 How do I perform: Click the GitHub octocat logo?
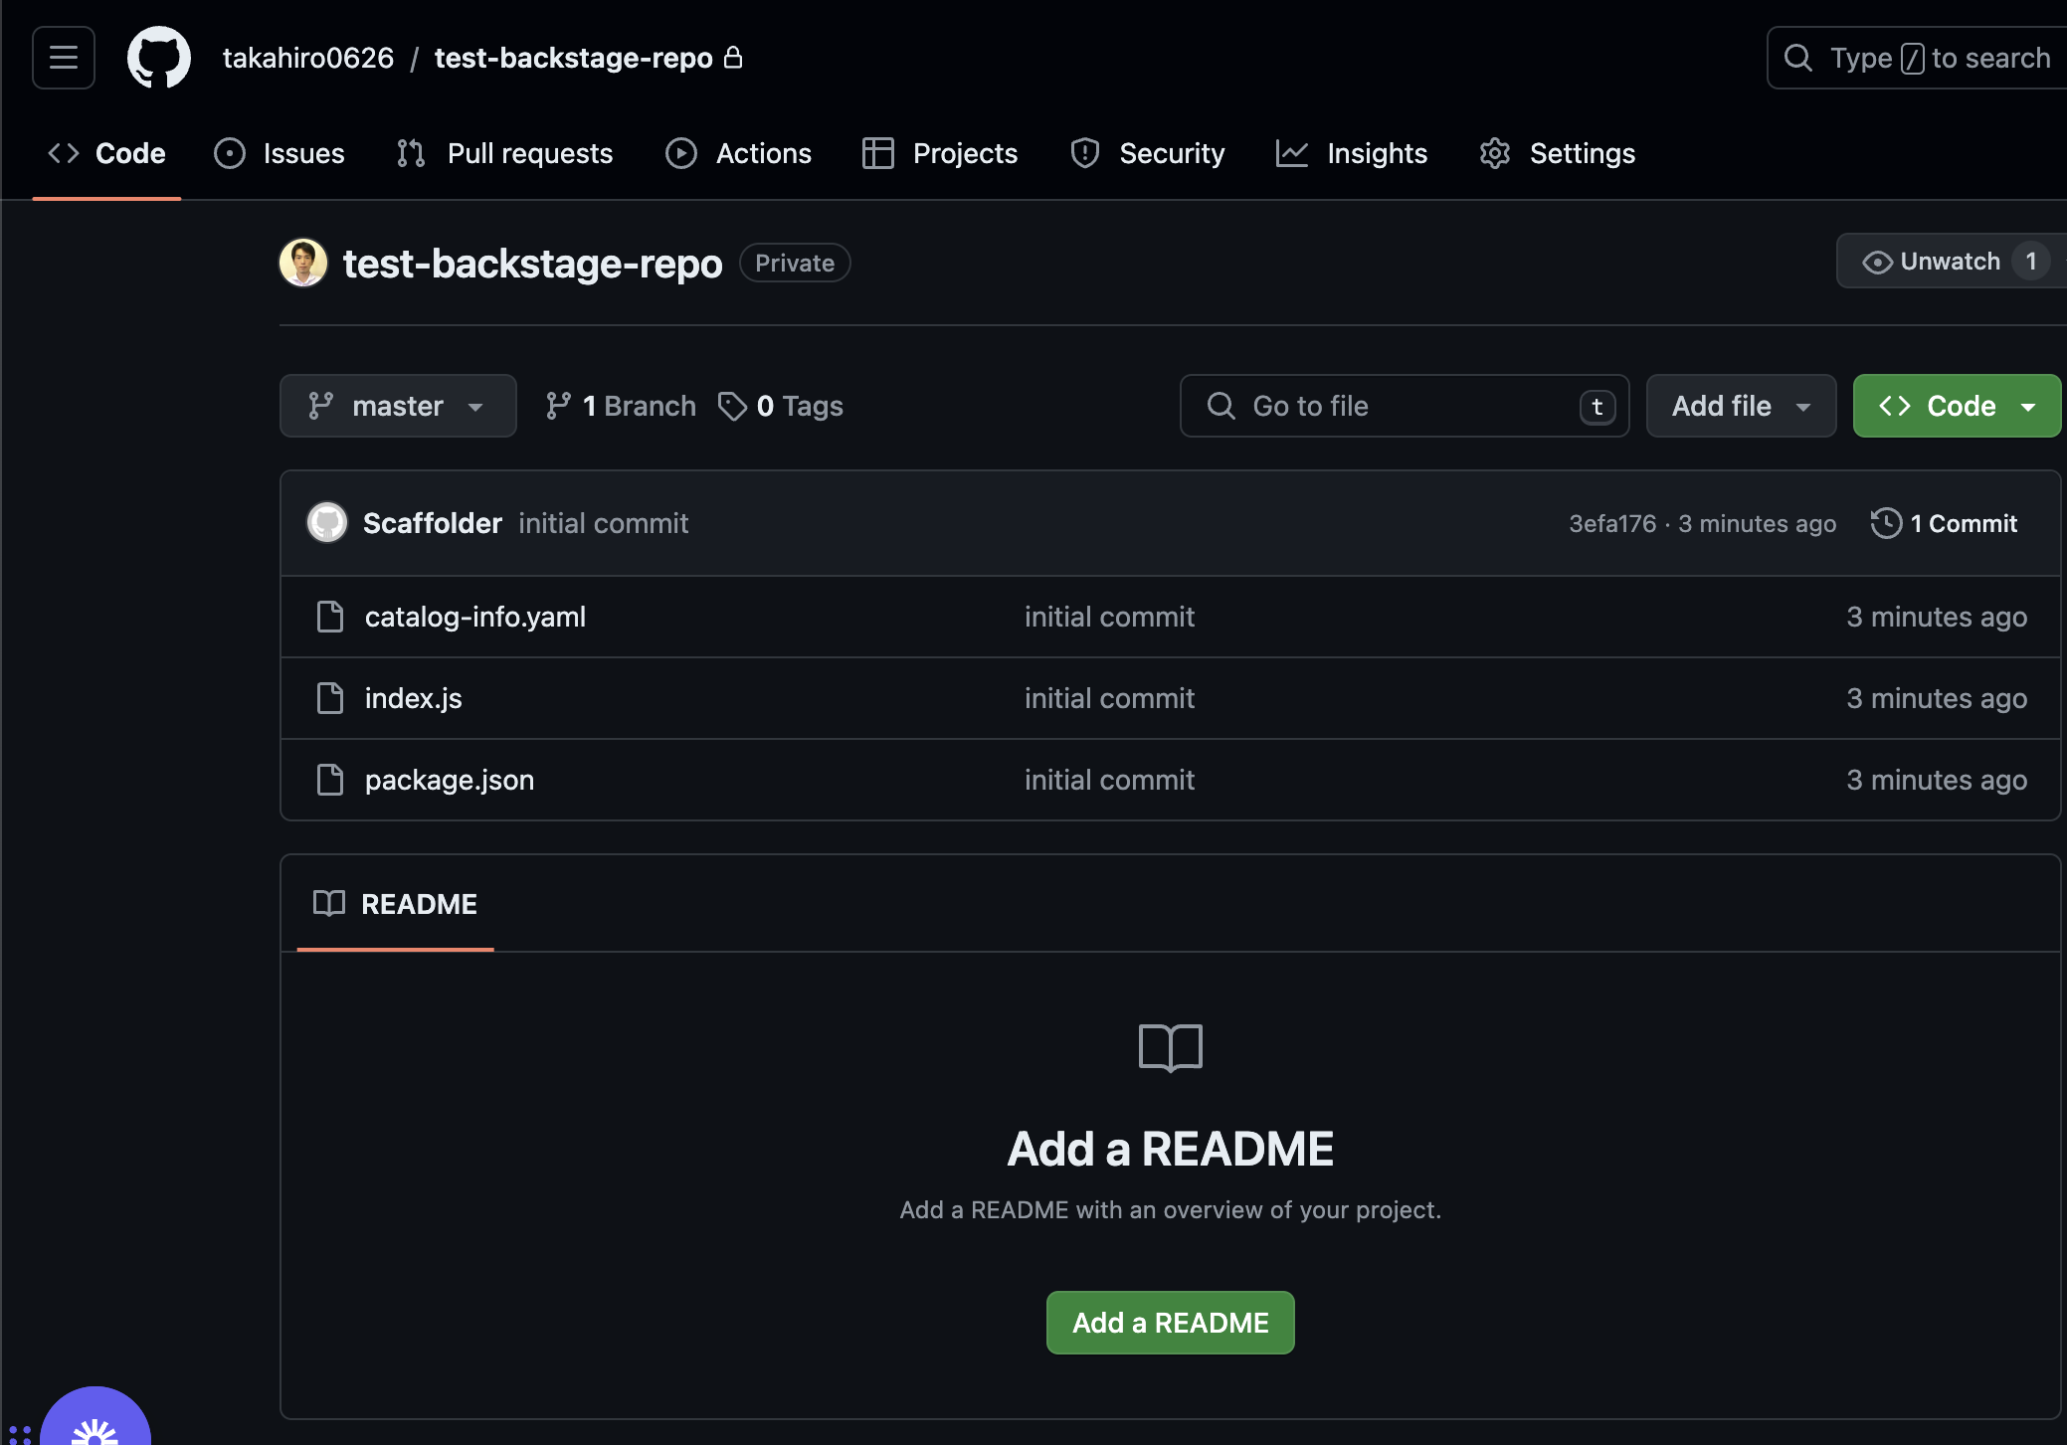(159, 58)
